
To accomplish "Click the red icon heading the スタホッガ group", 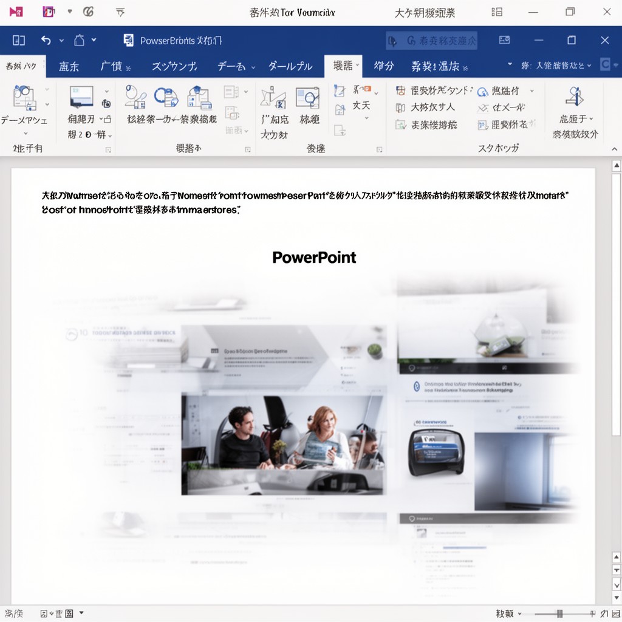I will pyautogui.click(x=401, y=91).
